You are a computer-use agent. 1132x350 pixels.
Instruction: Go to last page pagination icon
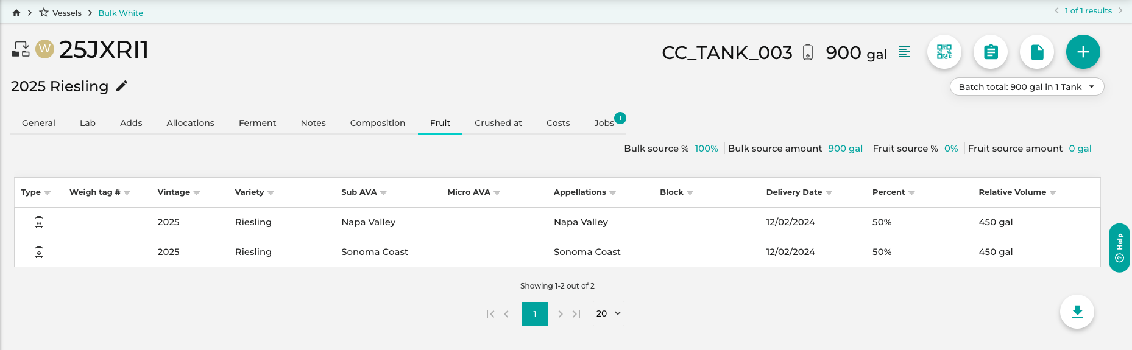point(576,314)
